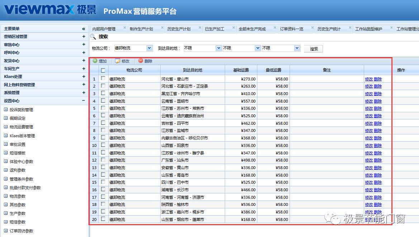Click the magnifier icon beside 搜索

point(93,36)
